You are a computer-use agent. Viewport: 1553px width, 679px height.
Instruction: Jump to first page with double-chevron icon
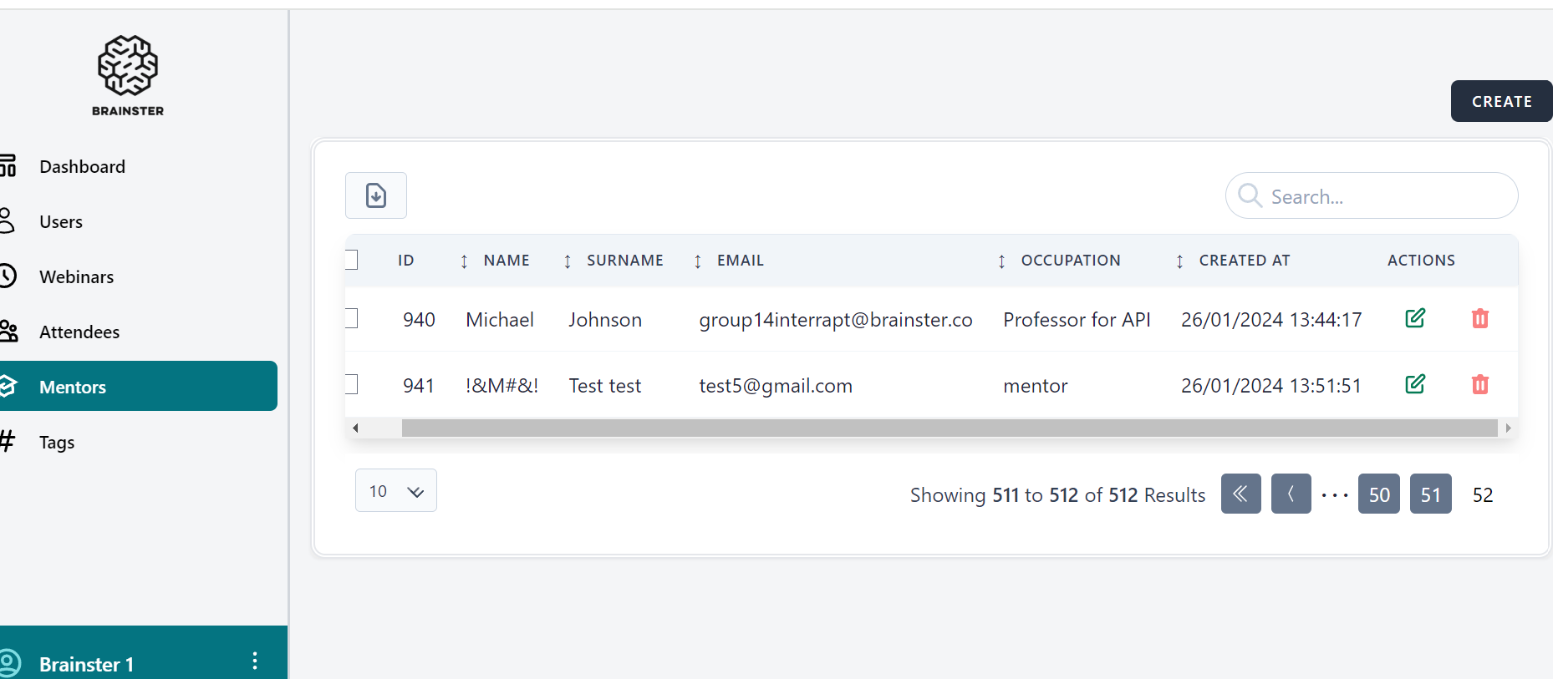pyautogui.click(x=1240, y=494)
